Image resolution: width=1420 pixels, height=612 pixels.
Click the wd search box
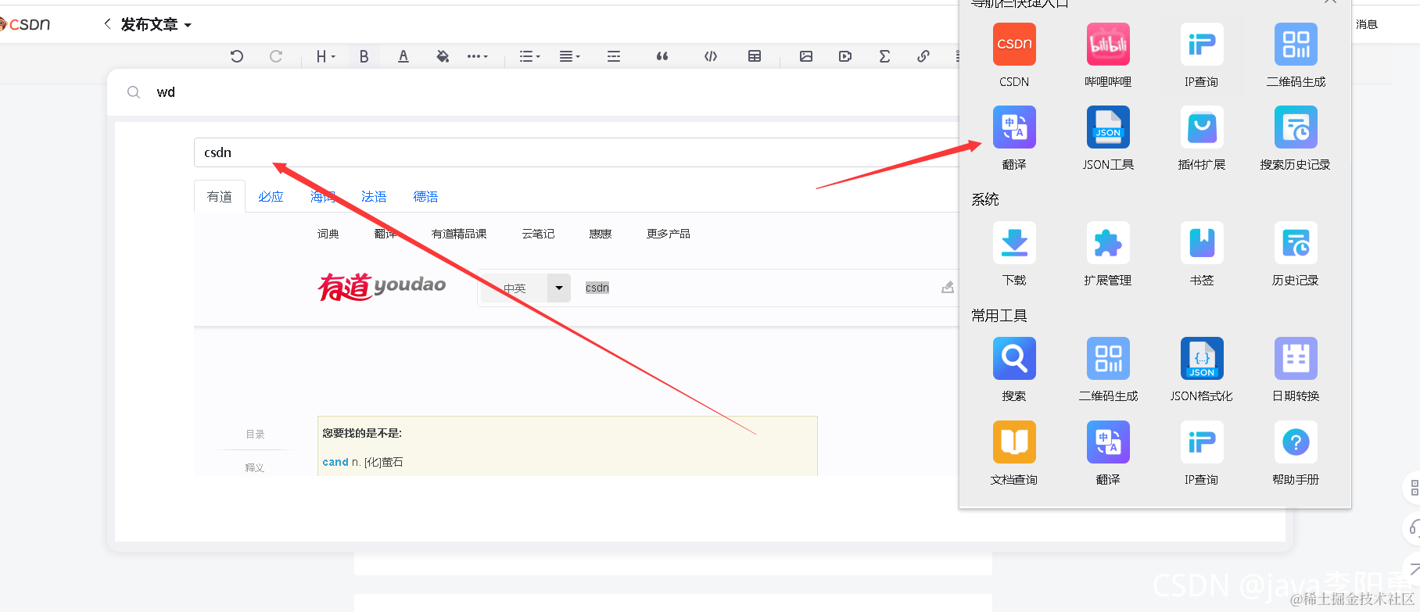pos(533,92)
